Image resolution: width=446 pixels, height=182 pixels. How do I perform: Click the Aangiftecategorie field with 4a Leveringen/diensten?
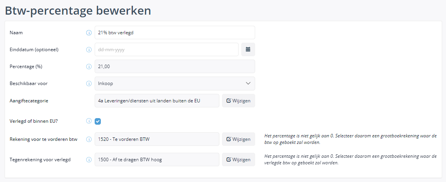click(x=157, y=101)
